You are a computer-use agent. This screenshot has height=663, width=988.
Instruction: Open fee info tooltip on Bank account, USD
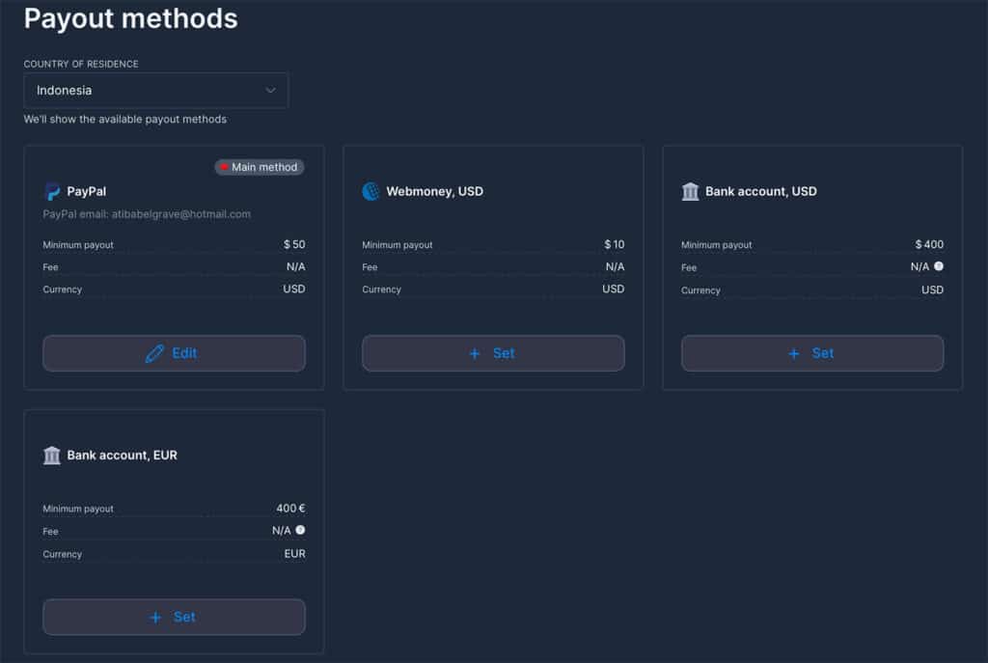(939, 266)
